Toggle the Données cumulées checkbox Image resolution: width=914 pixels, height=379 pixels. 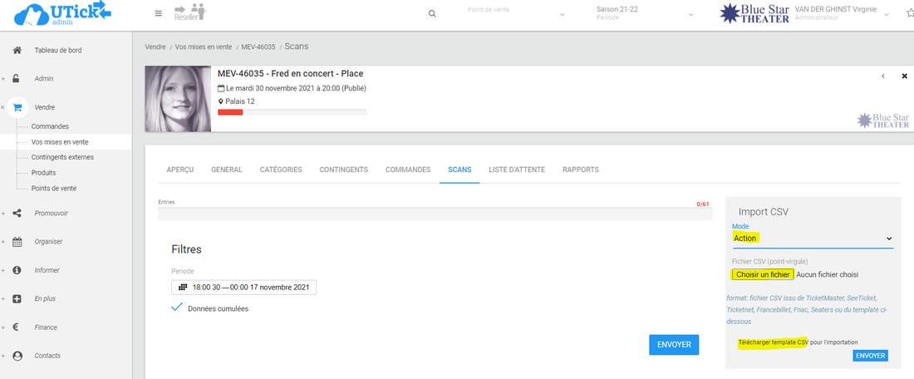pos(176,308)
